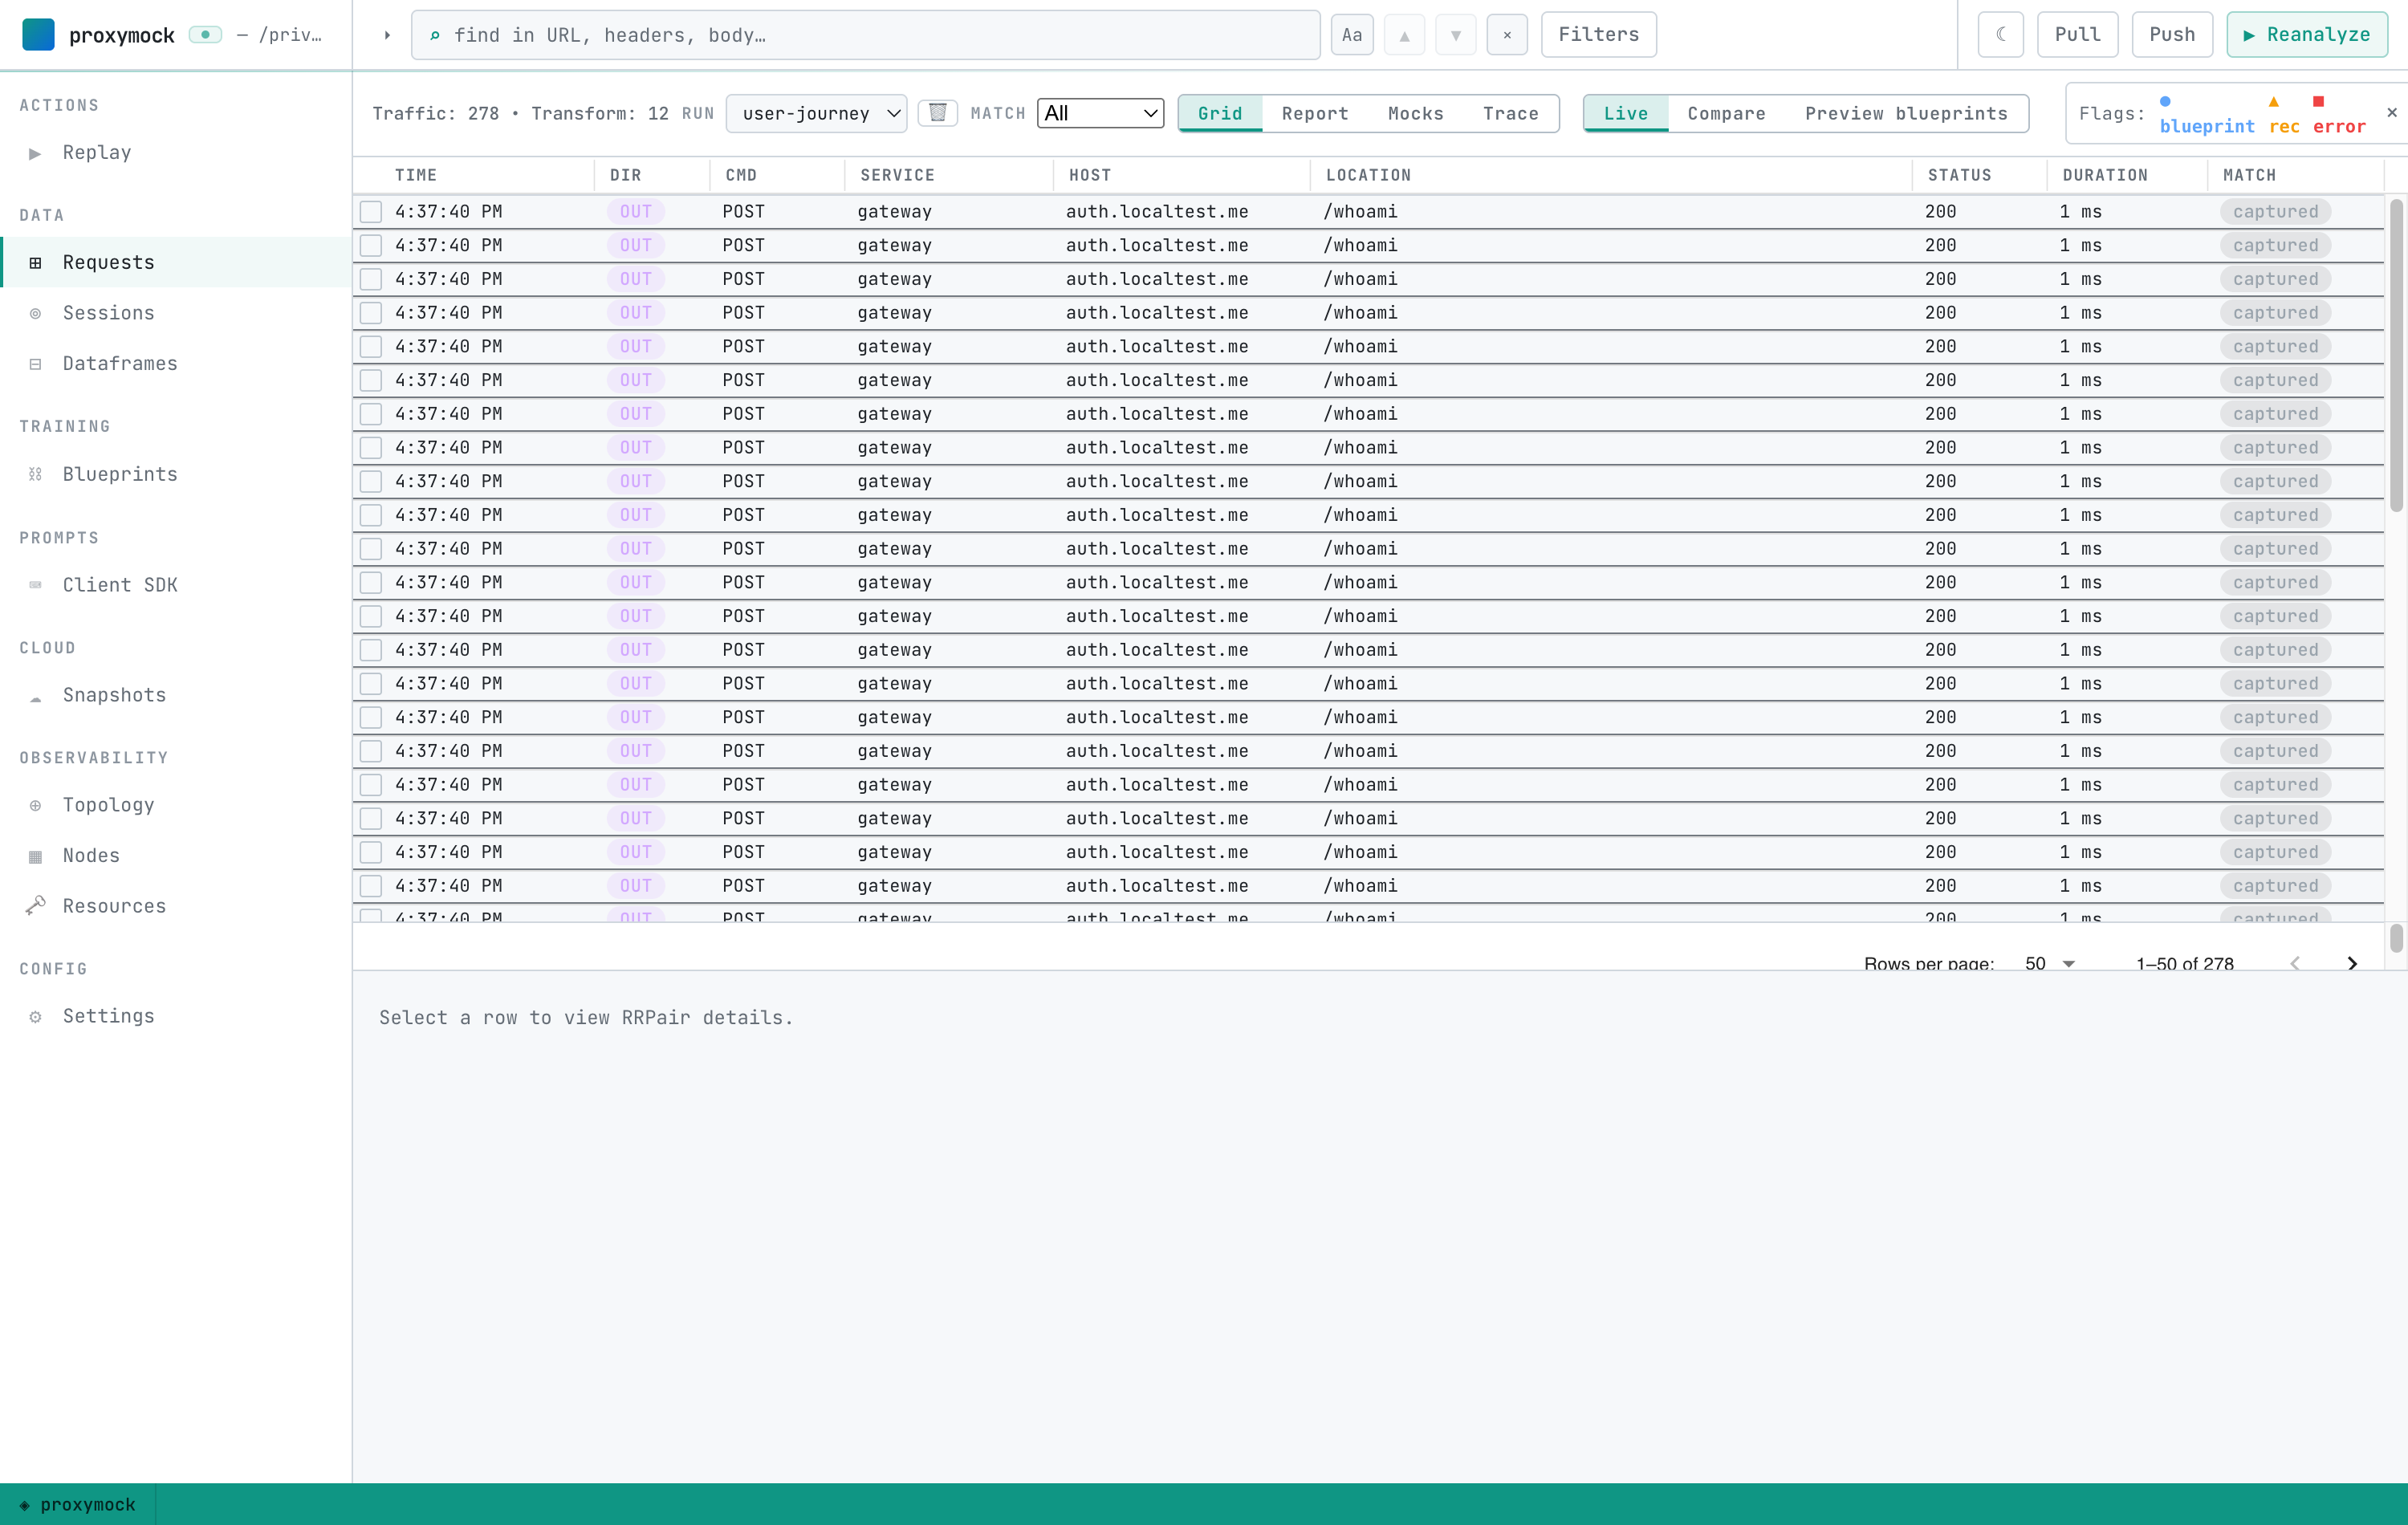This screenshot has width=2408, height=1525.
Task: Go to the next page of results
Action: 2352,963
